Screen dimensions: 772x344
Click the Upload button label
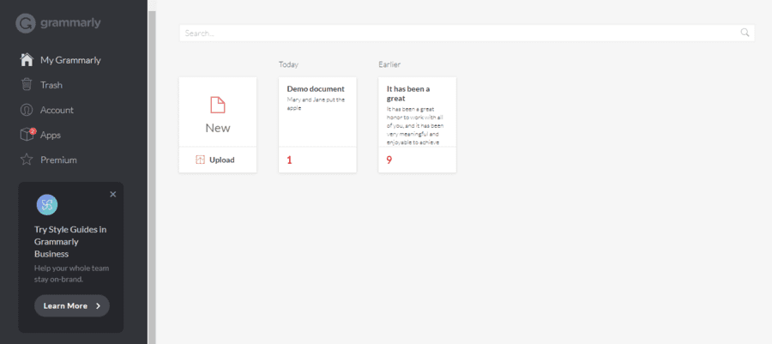tap(222, 160)
